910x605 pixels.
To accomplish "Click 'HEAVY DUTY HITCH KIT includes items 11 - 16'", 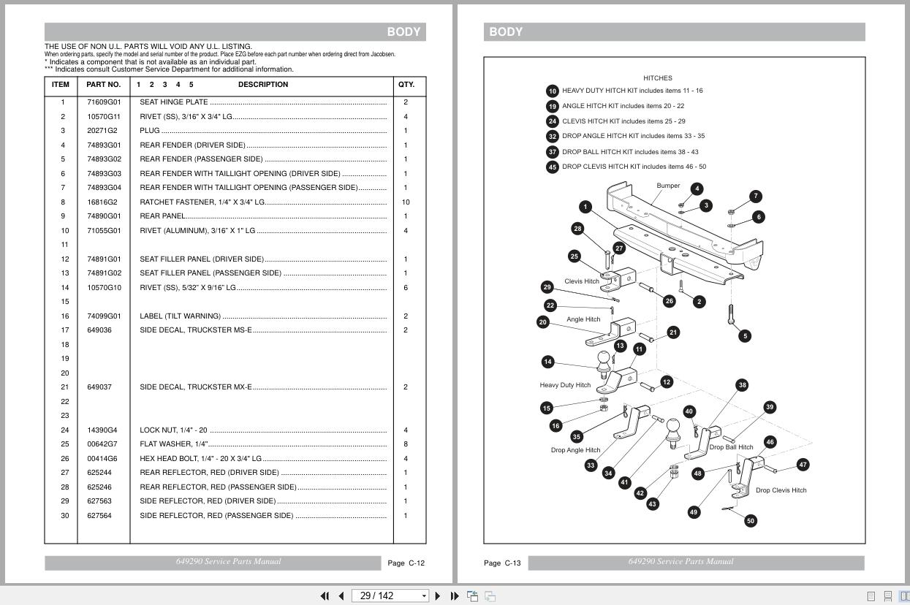I will pos(632,91).
